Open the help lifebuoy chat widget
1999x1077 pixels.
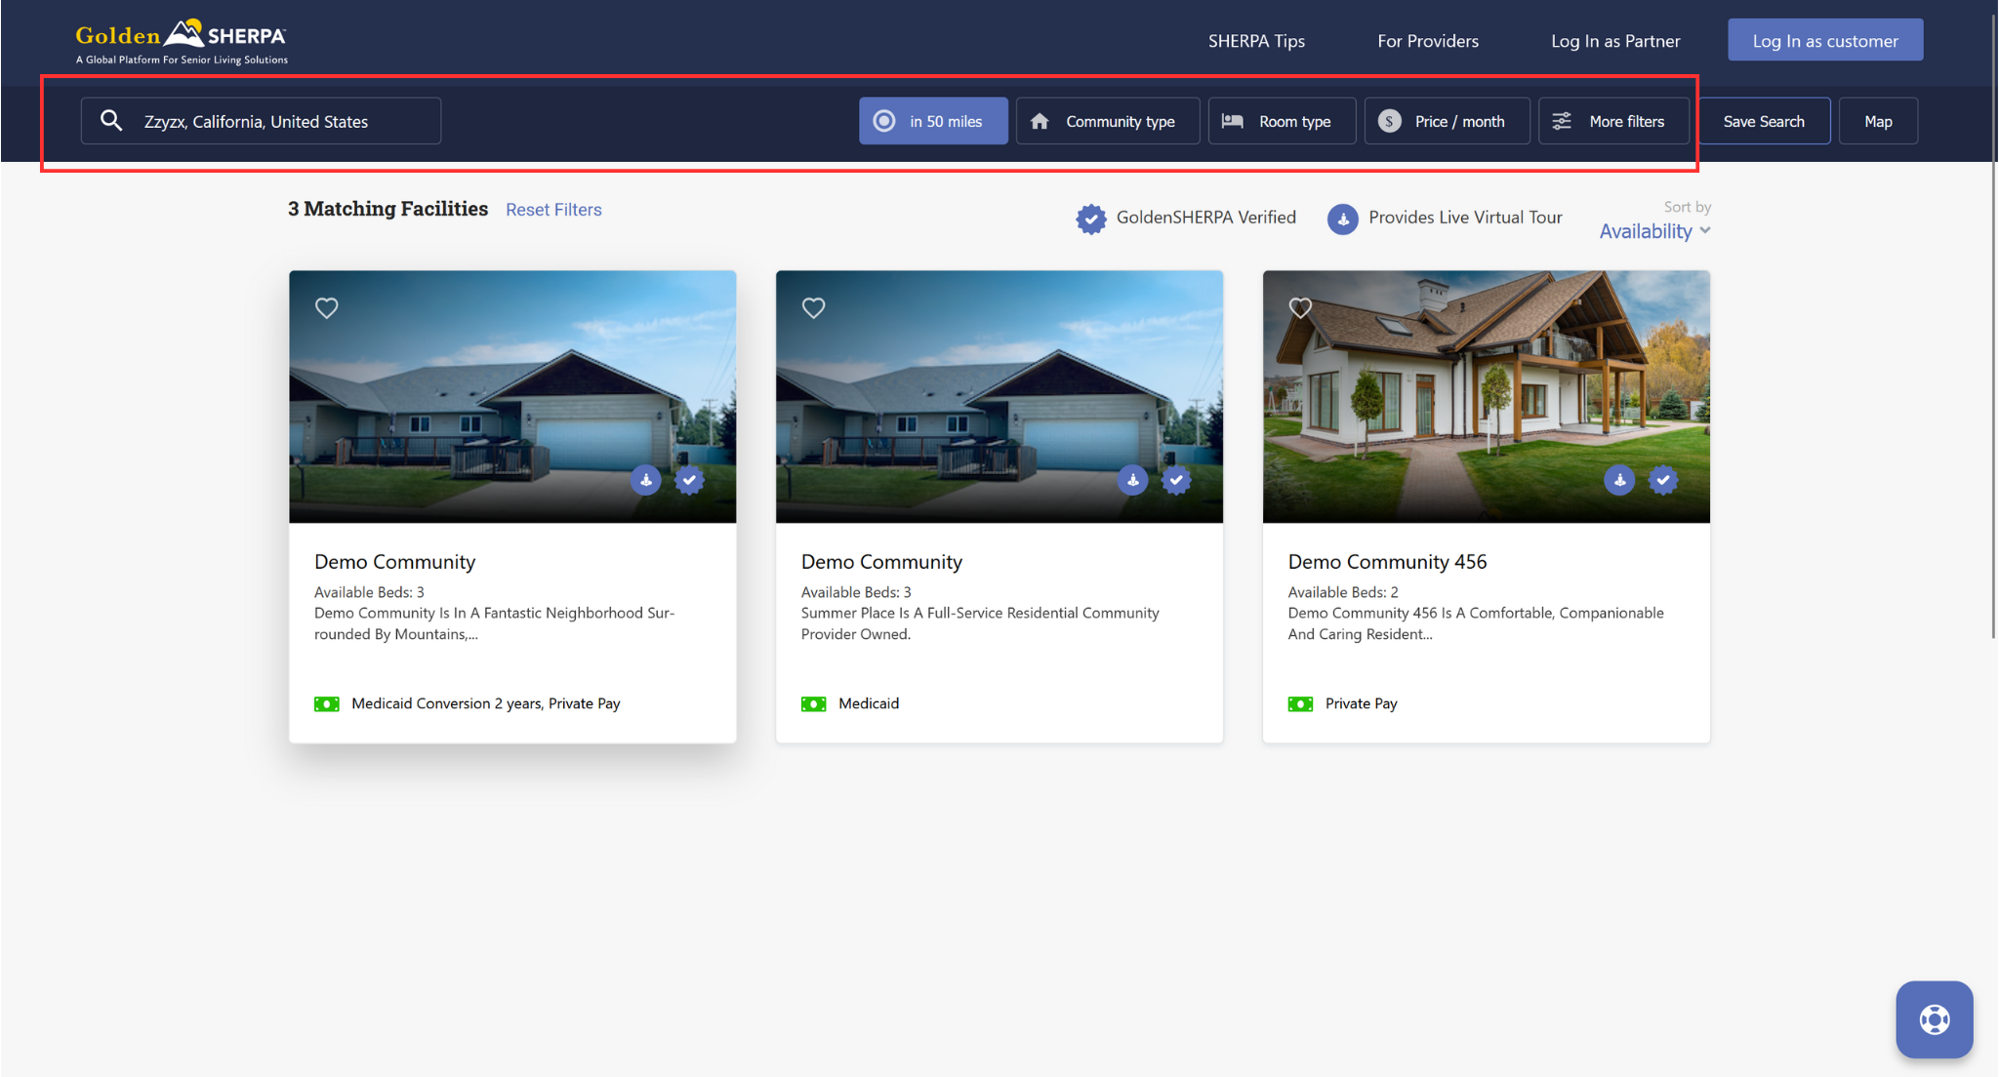click(x=1935, y=1019)
